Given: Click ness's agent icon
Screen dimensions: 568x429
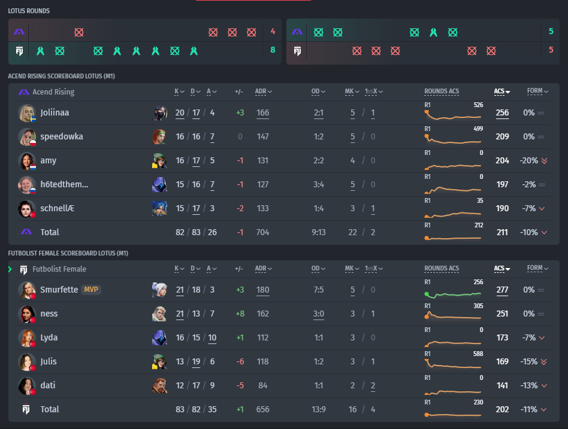Looking at the screenshot, I should coord(159,314).
